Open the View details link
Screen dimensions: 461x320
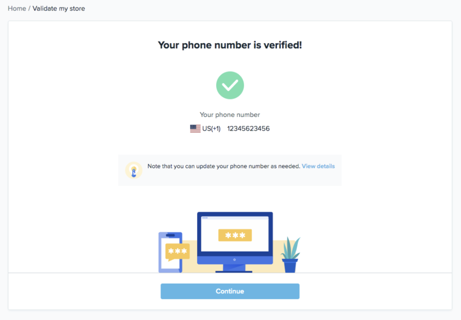(x=318, y=166)
